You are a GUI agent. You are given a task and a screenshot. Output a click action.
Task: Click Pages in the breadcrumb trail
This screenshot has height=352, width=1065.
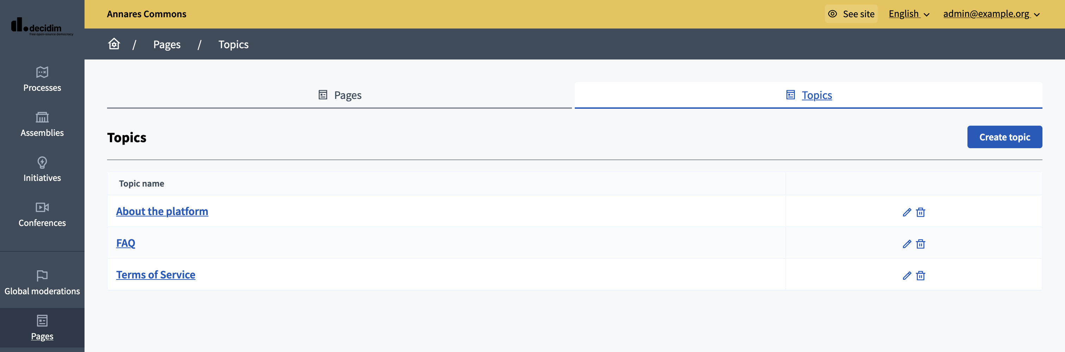click(167, 44)
